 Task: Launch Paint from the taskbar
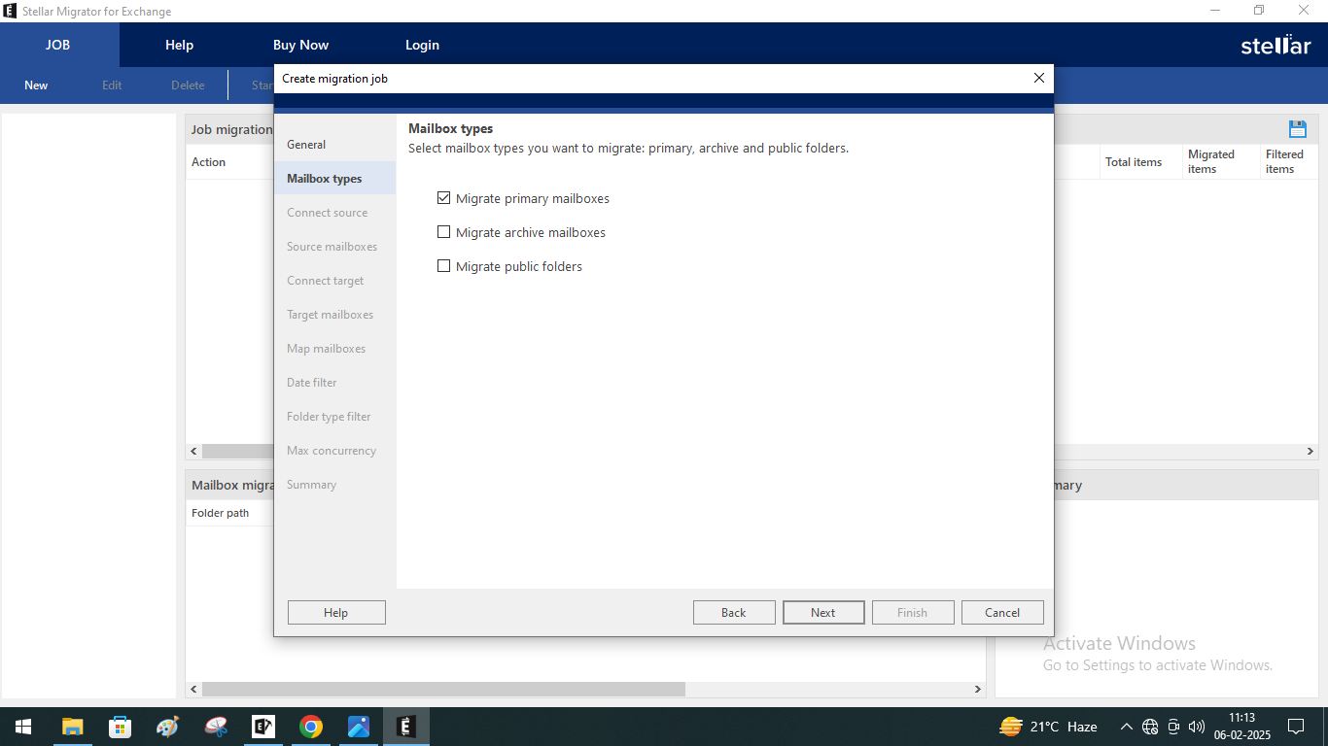[x=168, y=727]
